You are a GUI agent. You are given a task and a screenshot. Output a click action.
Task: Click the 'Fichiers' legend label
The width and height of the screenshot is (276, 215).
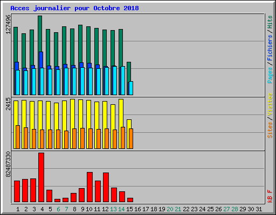(x=270, y=48)
